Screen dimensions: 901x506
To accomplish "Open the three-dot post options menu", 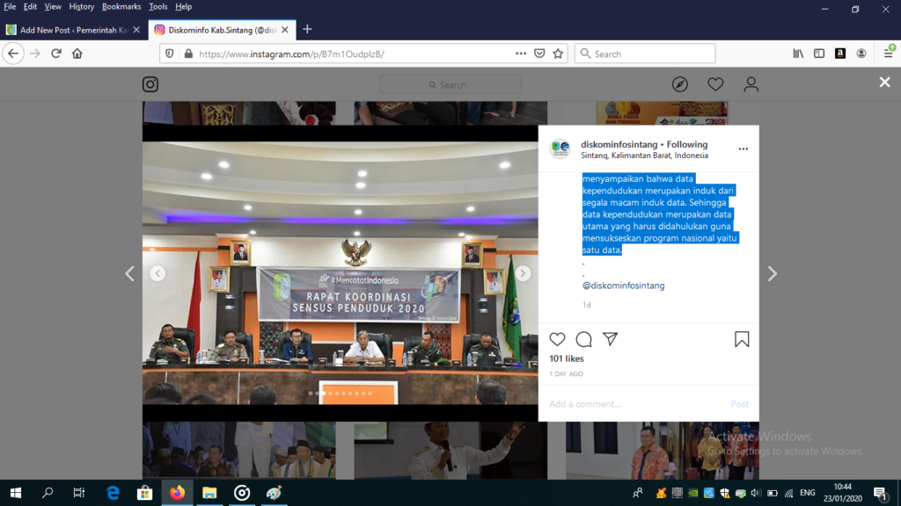I will click(x=743, y=149).
